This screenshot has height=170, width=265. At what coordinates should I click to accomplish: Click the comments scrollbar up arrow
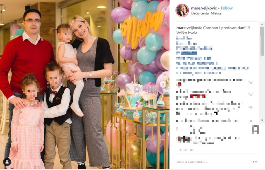[x=262, y=24]
